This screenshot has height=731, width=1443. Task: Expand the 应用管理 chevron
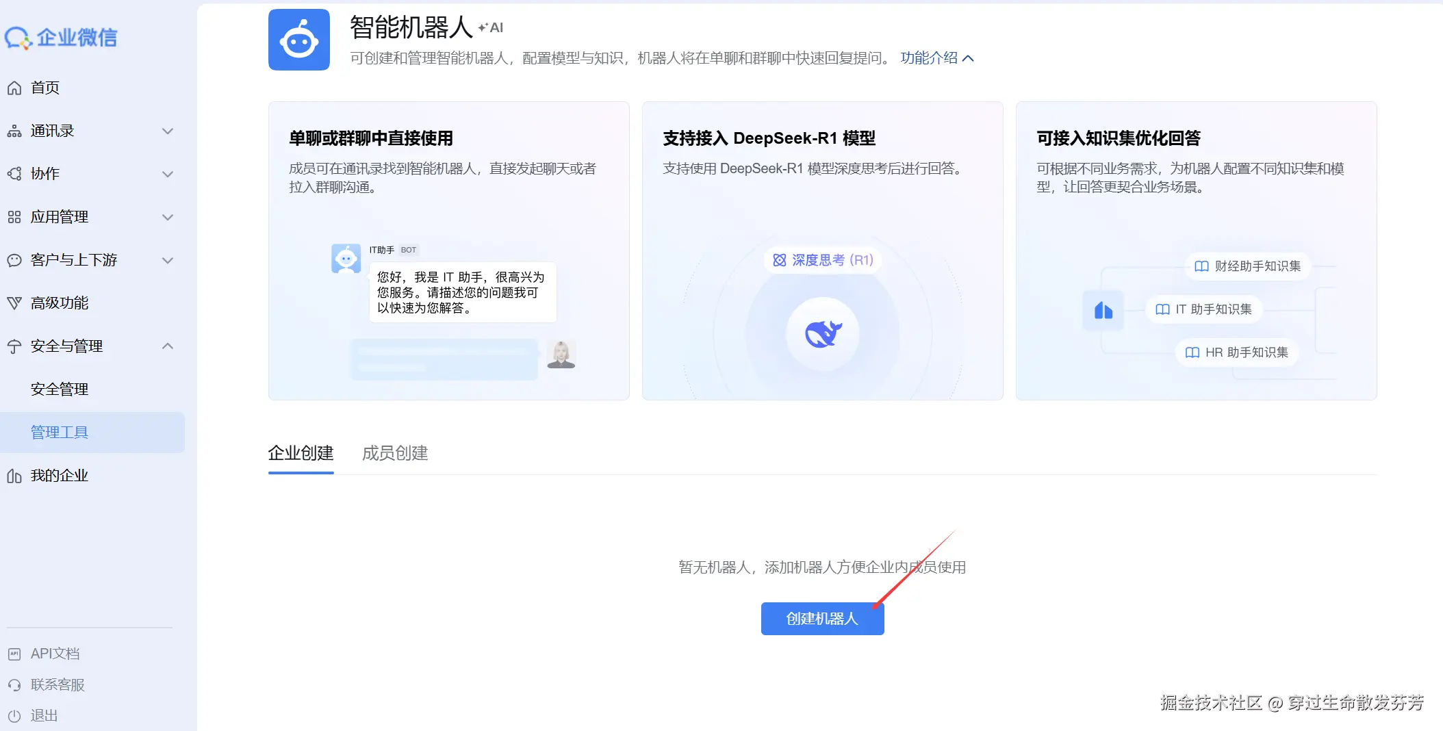click(x=168, y=217)
